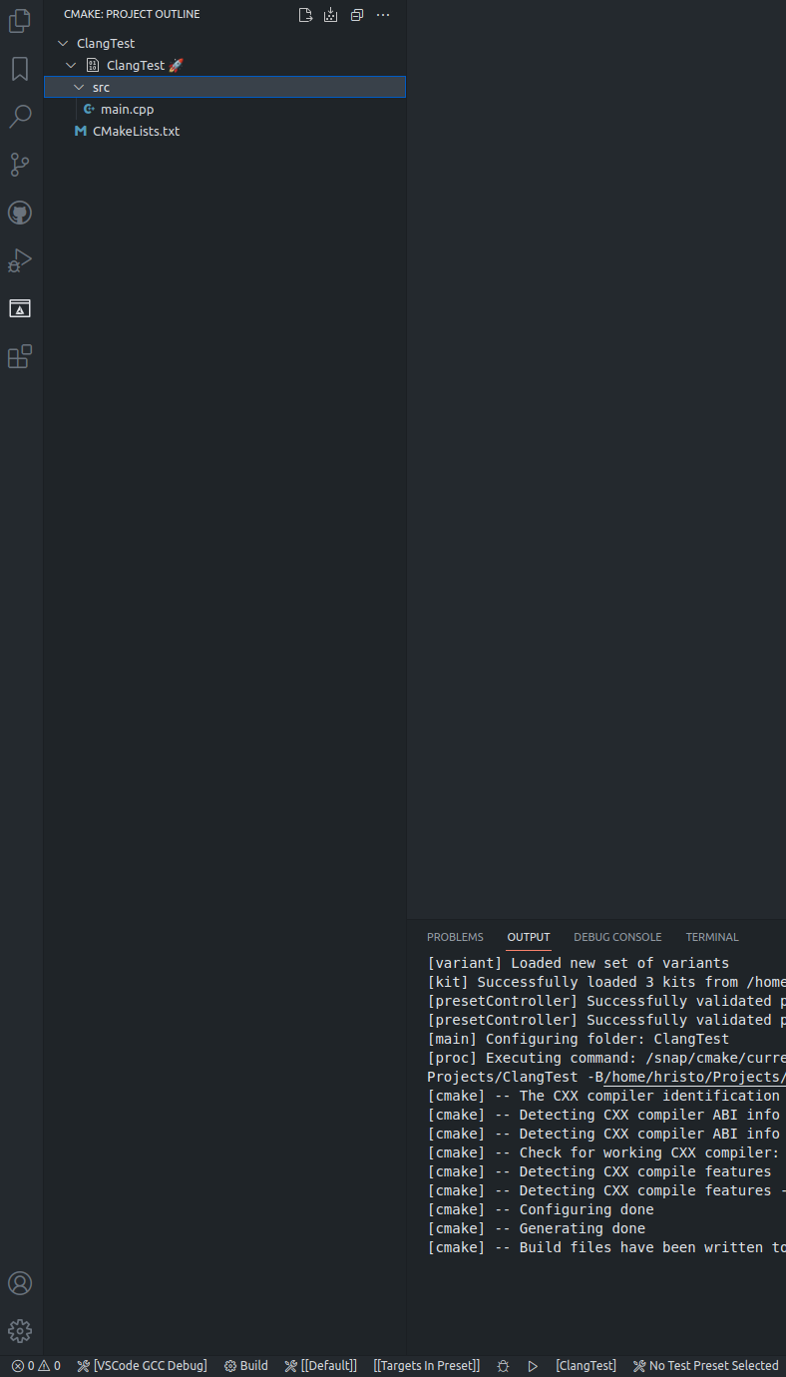Collapse the src folder chevron
The height and width of the screenshot is (1377, 786).
tap(80, 87)
